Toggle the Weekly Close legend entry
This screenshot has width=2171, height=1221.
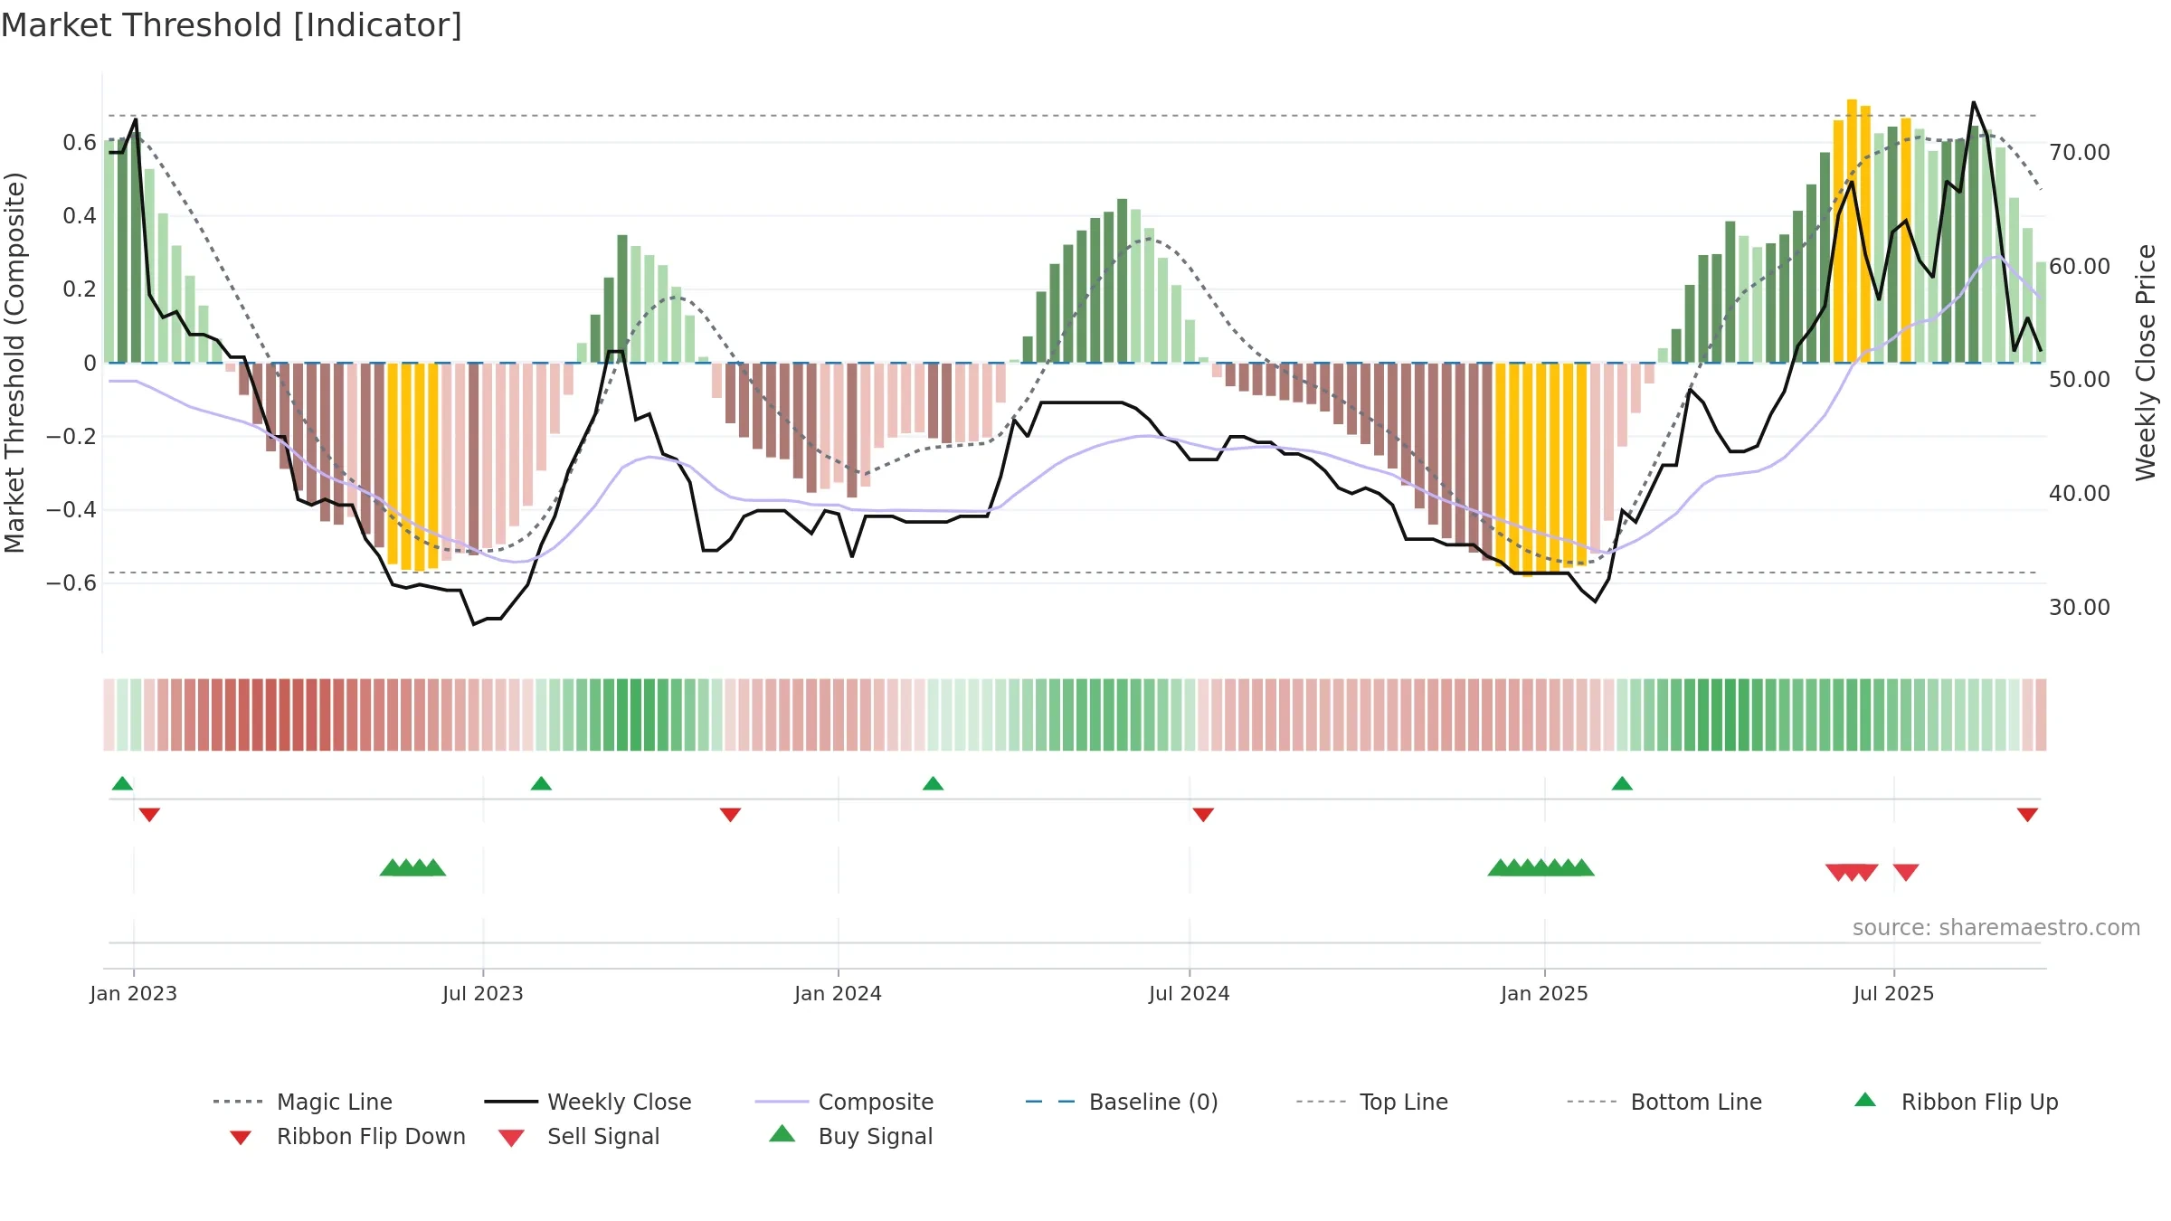588,1102
